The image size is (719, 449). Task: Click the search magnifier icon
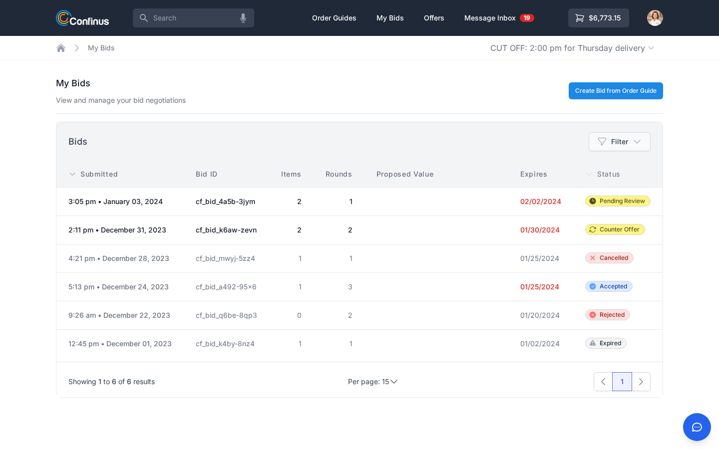coord(144,18)
